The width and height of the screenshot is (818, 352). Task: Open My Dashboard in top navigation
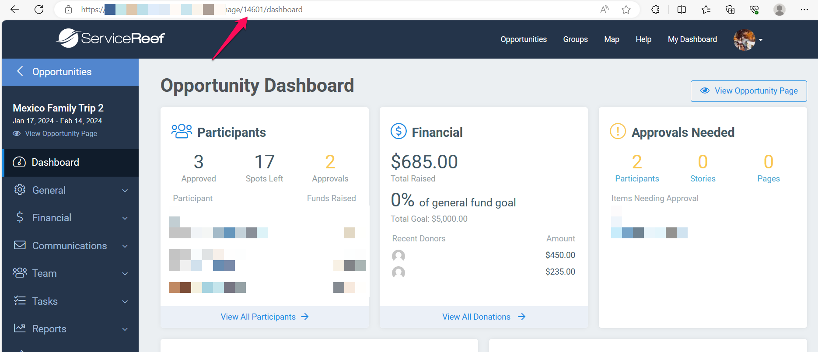tap(692, 39)
